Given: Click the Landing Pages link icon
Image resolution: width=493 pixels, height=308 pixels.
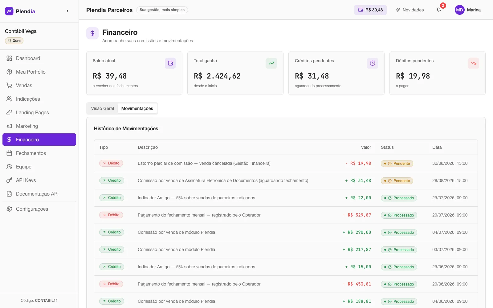Looking at the screenshot, I should [x=9, y=112].
